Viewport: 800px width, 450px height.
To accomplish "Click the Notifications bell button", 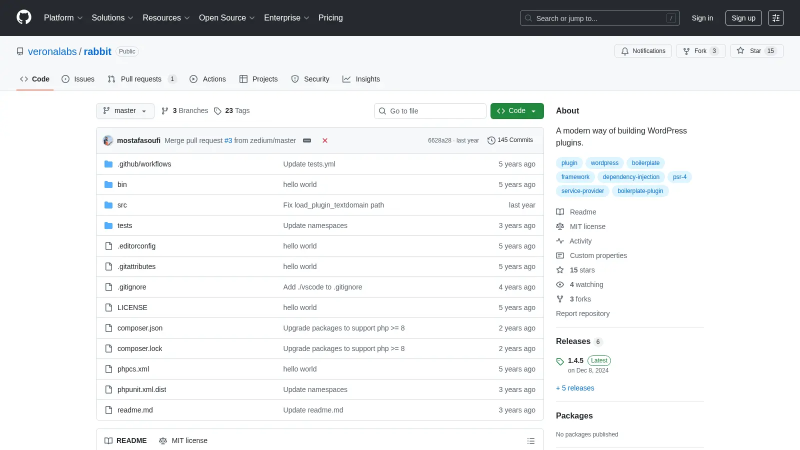I will [643, 51].
